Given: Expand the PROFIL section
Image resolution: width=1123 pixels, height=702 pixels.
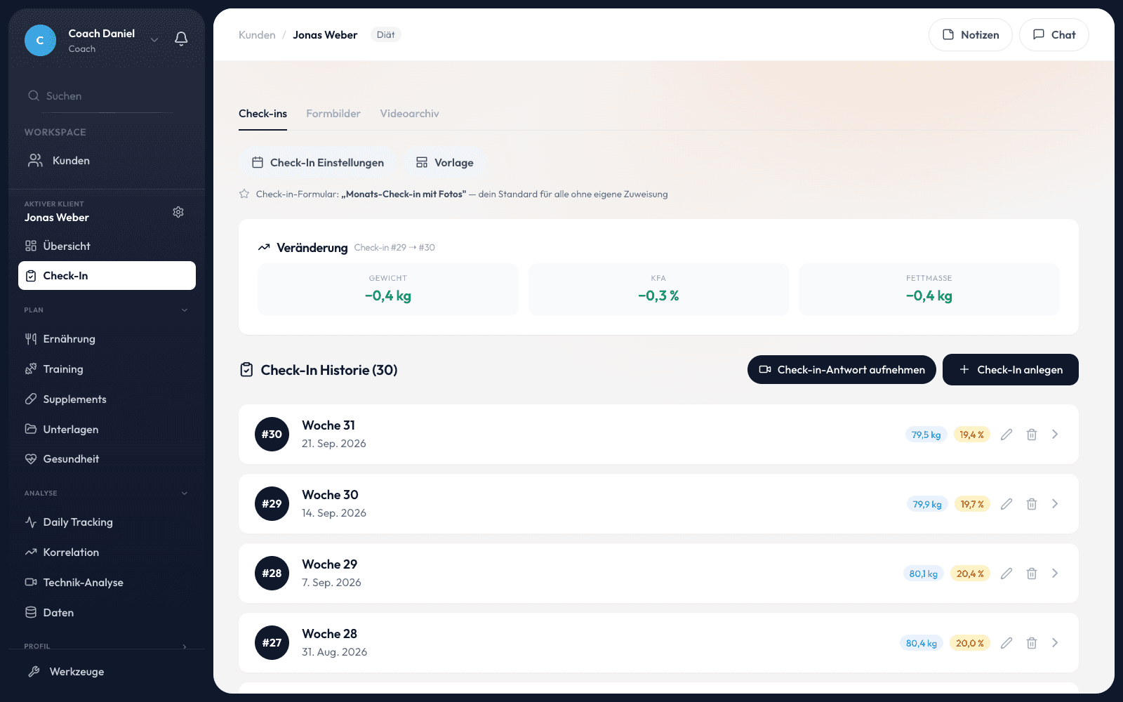Looking at the screenshot, I should (x=185, y=647).
